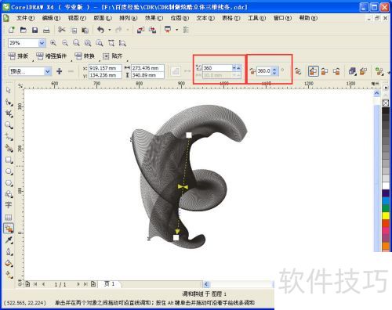392x310 pixels.
Task: Switch to the Page 1 tab
Action: pyautogui.click(x=110, y=283)
